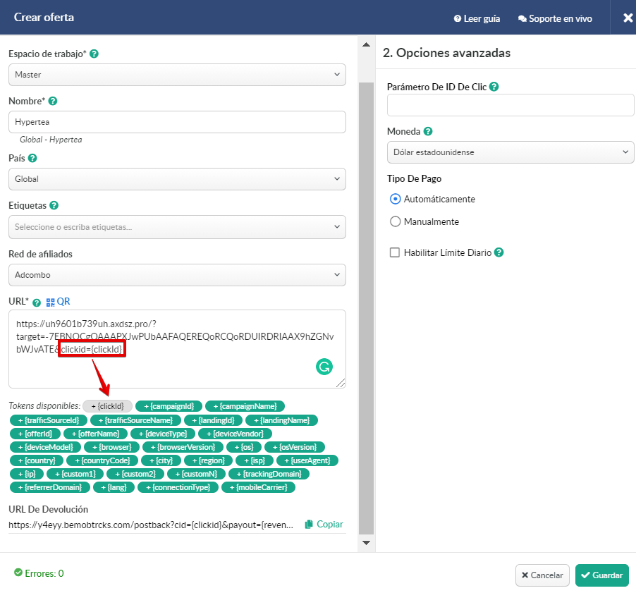The width and height of the screenshot is (636, 593).
Task: Insert the {userAgent} token
Action: 307,460
